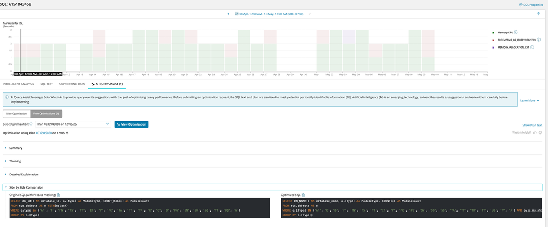The height and width of the screenshot is (227, 548).
Task: Copy the Original SQL using its icon
Action: click(x=58, y=195)
